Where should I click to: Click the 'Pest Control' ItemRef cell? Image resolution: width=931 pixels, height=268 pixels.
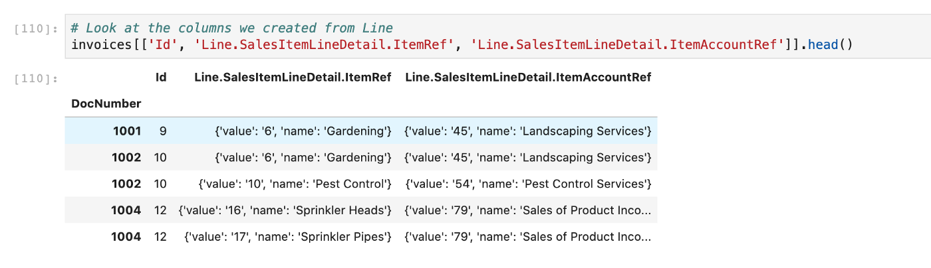click(295, 184)
